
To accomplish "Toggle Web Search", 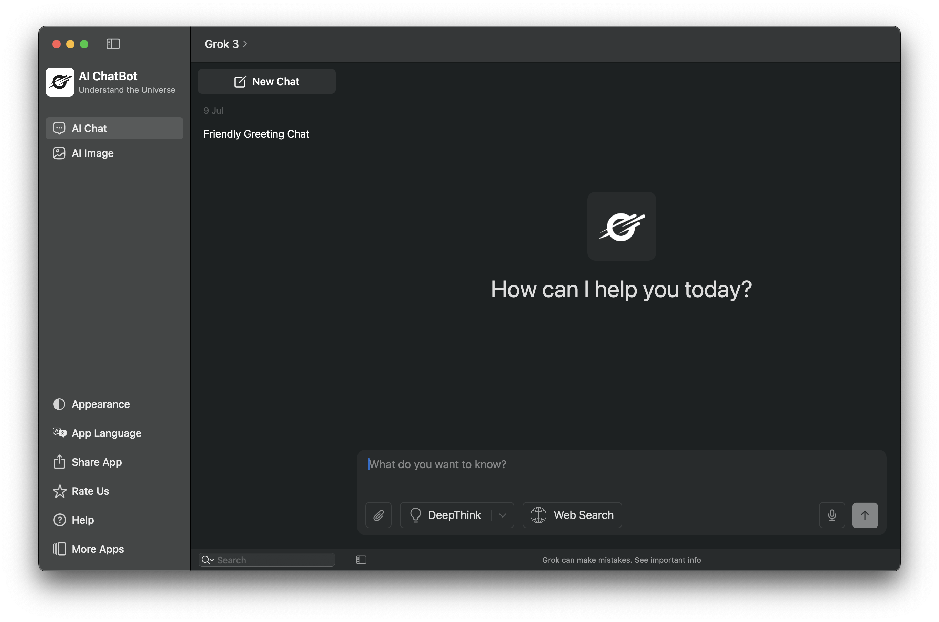I will 572,515.
